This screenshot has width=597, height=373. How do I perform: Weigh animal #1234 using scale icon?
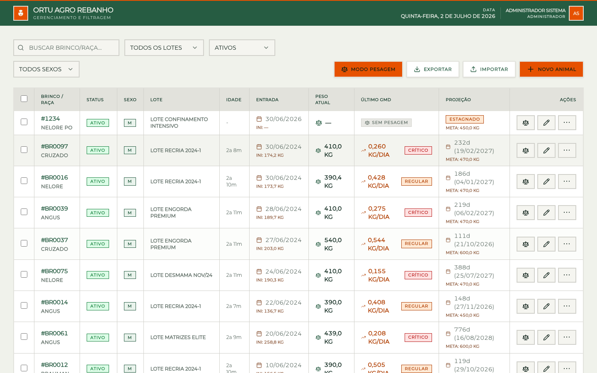click(x=526, y=123)
